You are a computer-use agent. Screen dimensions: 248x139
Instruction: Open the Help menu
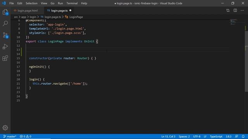coord(84,3)
